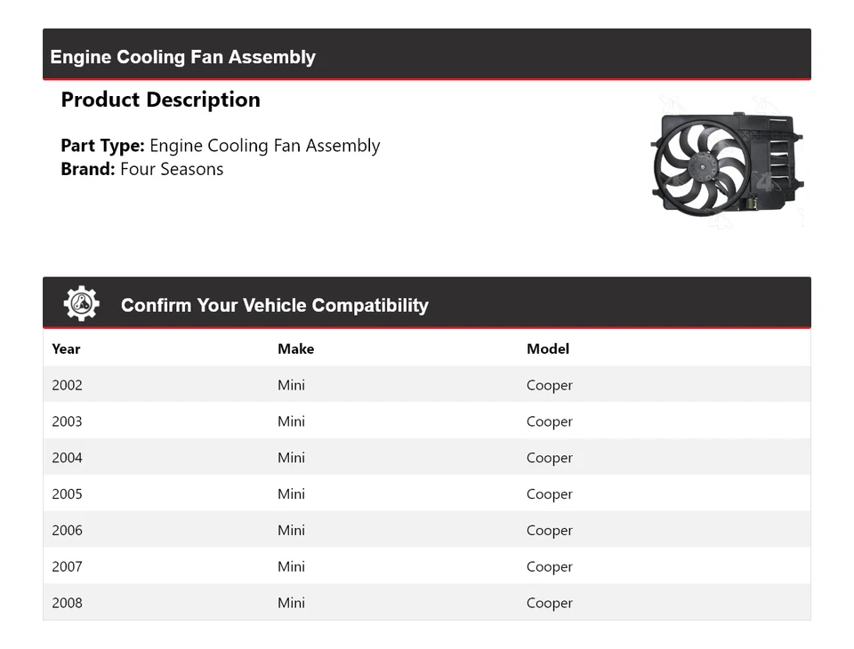Select the 2006 year cell

[67, 530]
